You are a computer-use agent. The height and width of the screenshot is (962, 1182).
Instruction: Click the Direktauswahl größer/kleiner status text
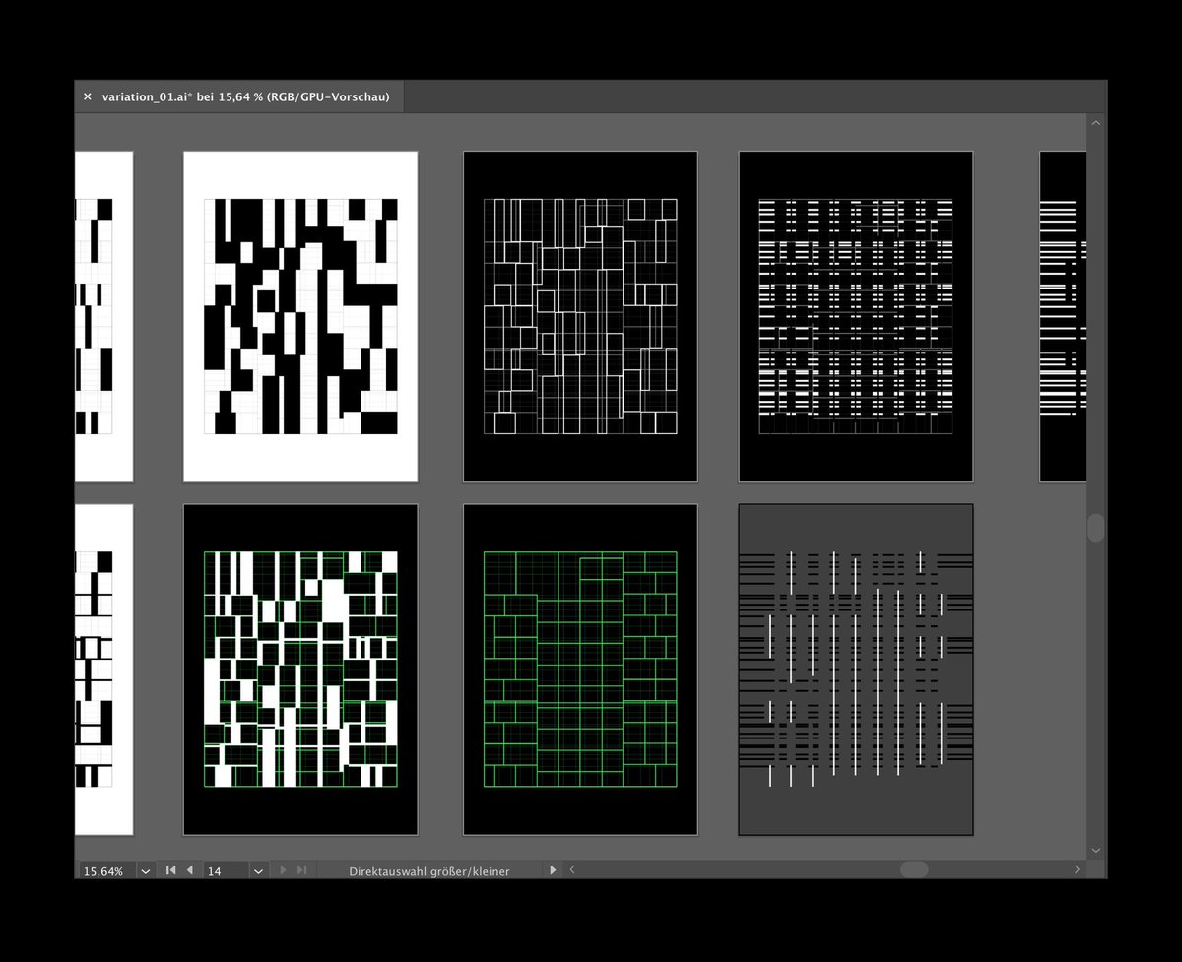click(x=428, y=870)
